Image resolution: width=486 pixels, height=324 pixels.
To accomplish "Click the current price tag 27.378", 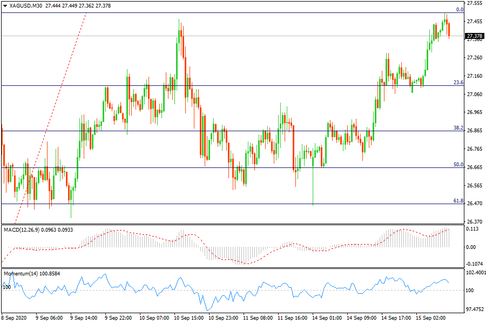I will click(475, 37).
